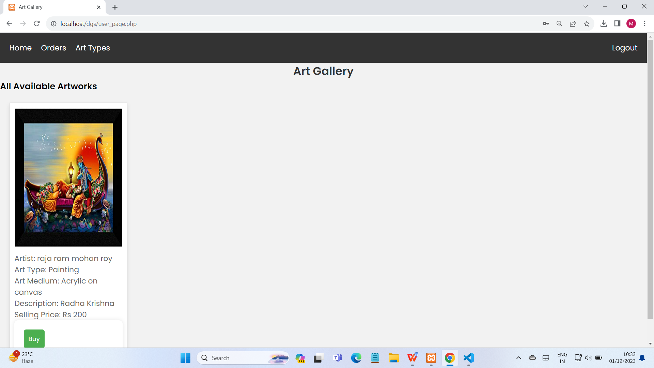Screen dimensions: 654x368
Task: Open Chrome's download manager
Action: [x=604, y=24]
